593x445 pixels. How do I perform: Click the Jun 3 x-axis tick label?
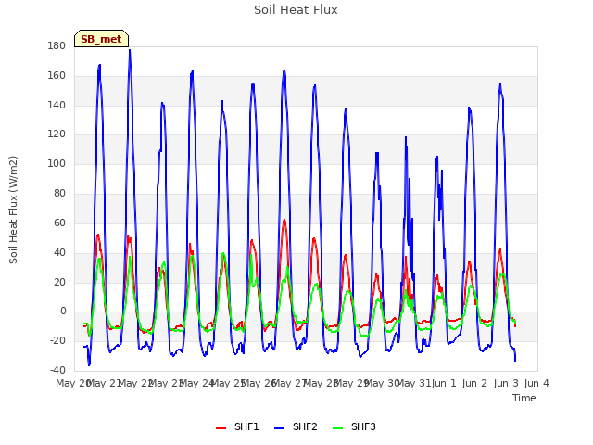(x=506, y=383)
